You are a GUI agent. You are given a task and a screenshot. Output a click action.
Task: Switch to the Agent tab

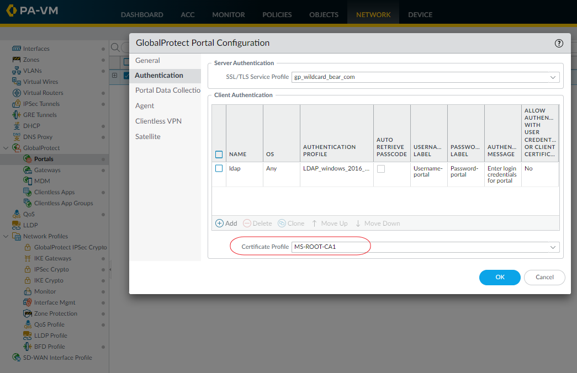click(145, 105)
